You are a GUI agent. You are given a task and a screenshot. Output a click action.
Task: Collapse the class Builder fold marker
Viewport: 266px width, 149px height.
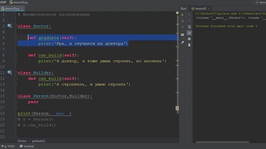[x=16, y=73]
